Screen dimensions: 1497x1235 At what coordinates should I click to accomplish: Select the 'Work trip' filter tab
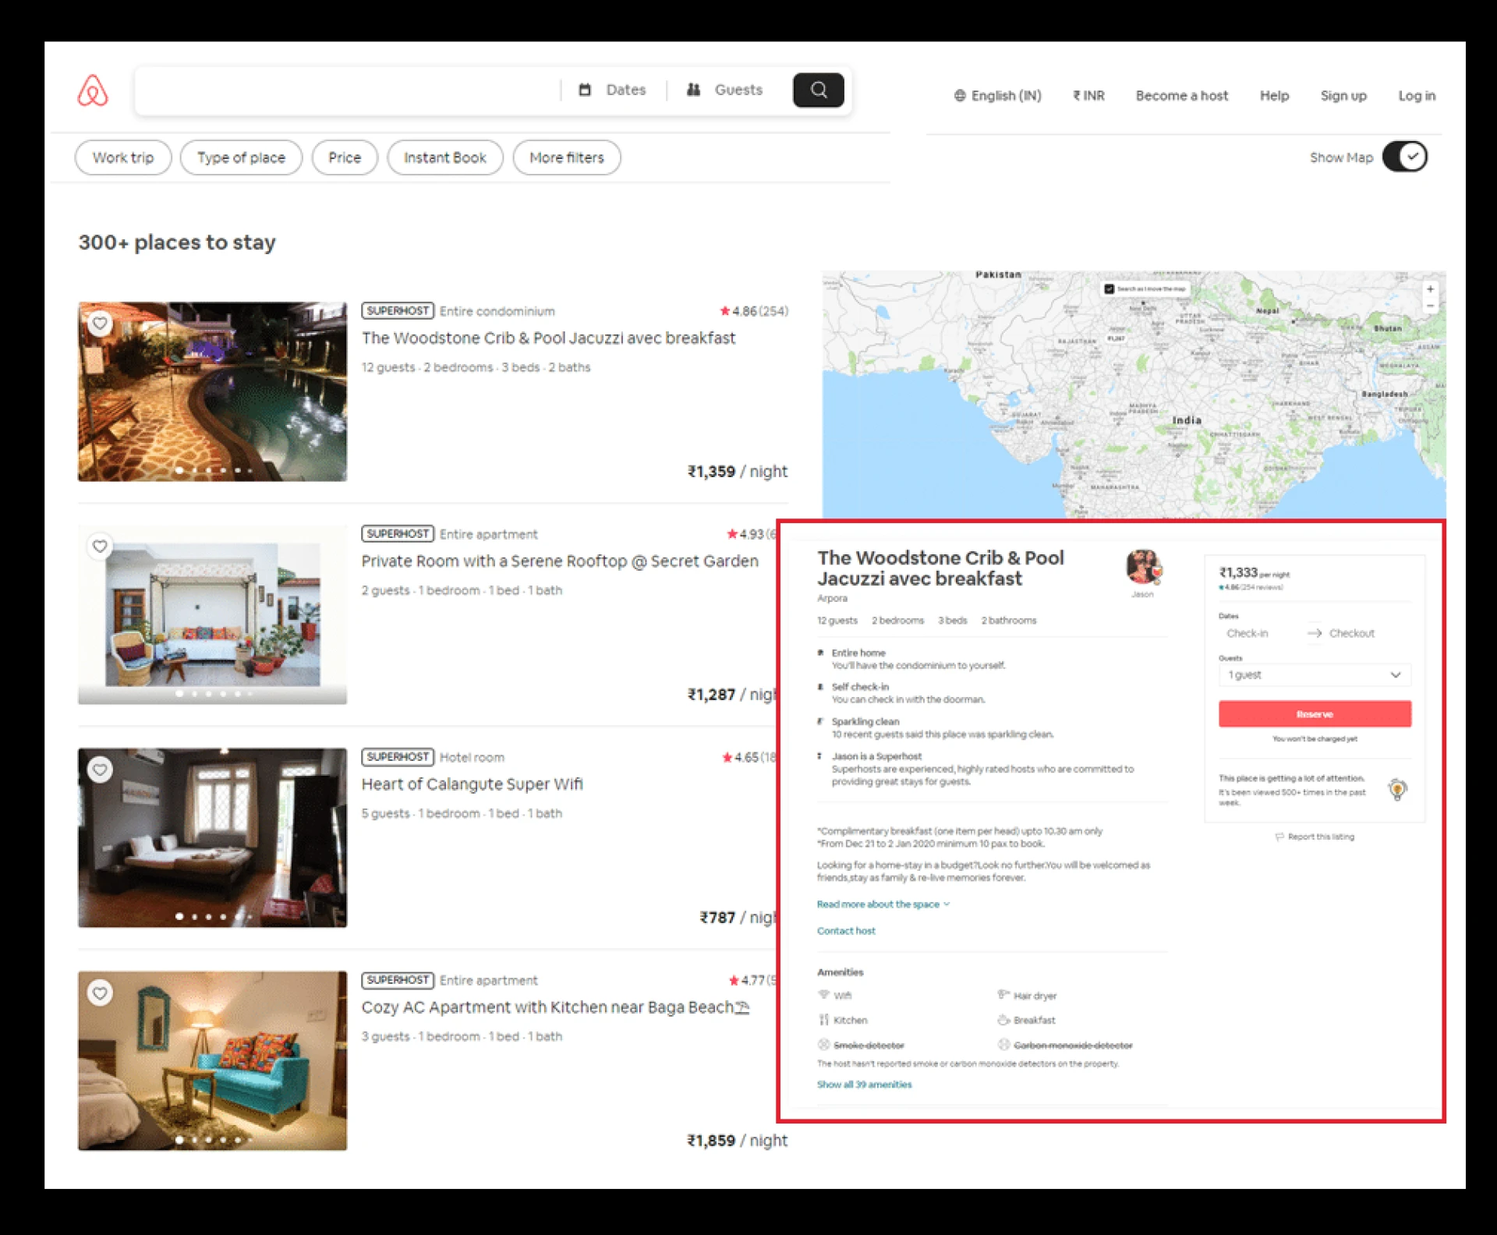tap(122, 157)
